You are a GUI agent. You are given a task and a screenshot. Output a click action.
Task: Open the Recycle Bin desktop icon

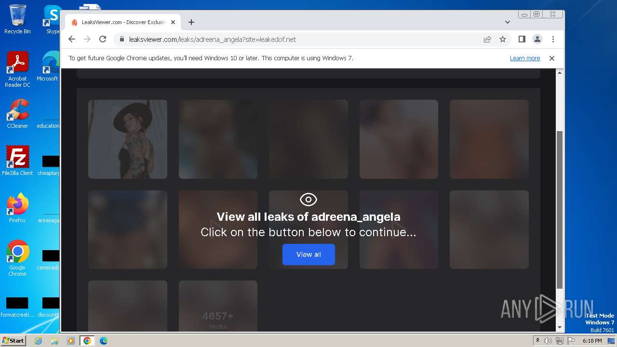[x=17, y=19]
